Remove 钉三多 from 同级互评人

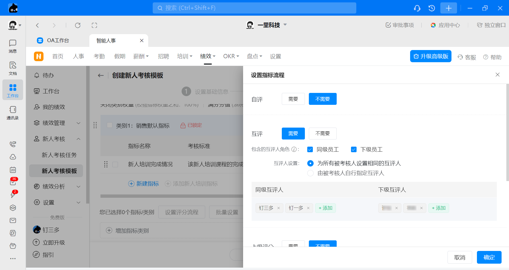[x=278, y=208]
